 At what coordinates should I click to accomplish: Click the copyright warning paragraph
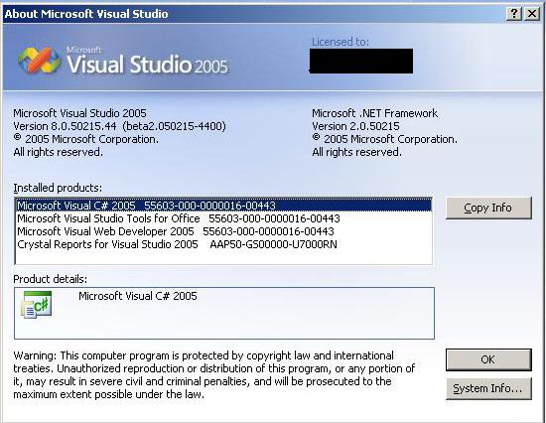pos(213,375)
